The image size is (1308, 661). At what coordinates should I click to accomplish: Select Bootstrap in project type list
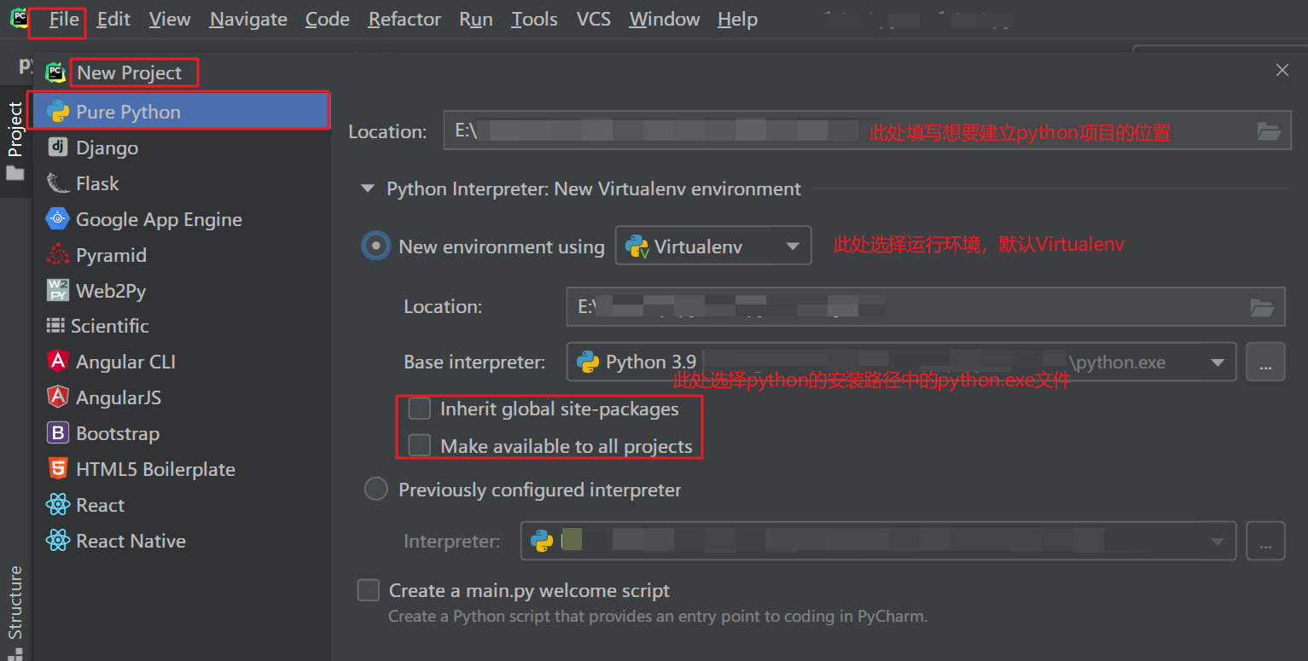181,433
